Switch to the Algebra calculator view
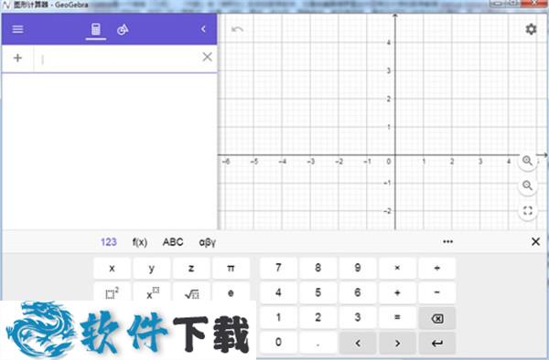The height and width of the screenshot is (360, 549). click(x=96, y=29)
